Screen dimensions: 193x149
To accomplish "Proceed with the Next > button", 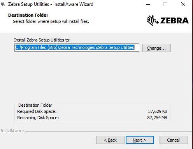I will tap(140, 140).
